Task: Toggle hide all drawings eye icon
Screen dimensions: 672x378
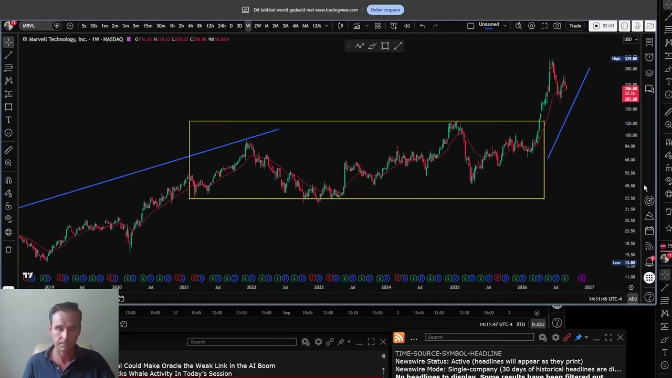Action: pos(8,219)
